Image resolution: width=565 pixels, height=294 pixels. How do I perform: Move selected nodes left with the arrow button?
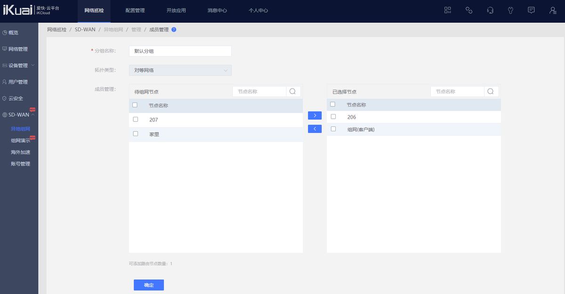pyautogui.click(x=315, y=129)
